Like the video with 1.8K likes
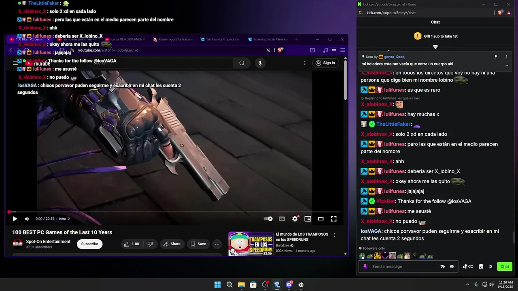 click(x=132, y=244)
